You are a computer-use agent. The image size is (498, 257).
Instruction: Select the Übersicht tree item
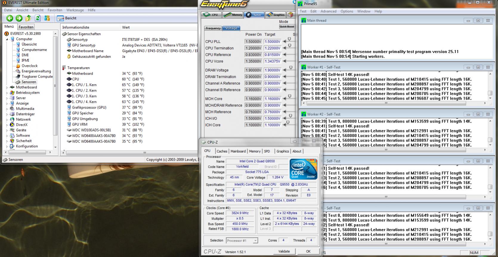coord(29,44)
